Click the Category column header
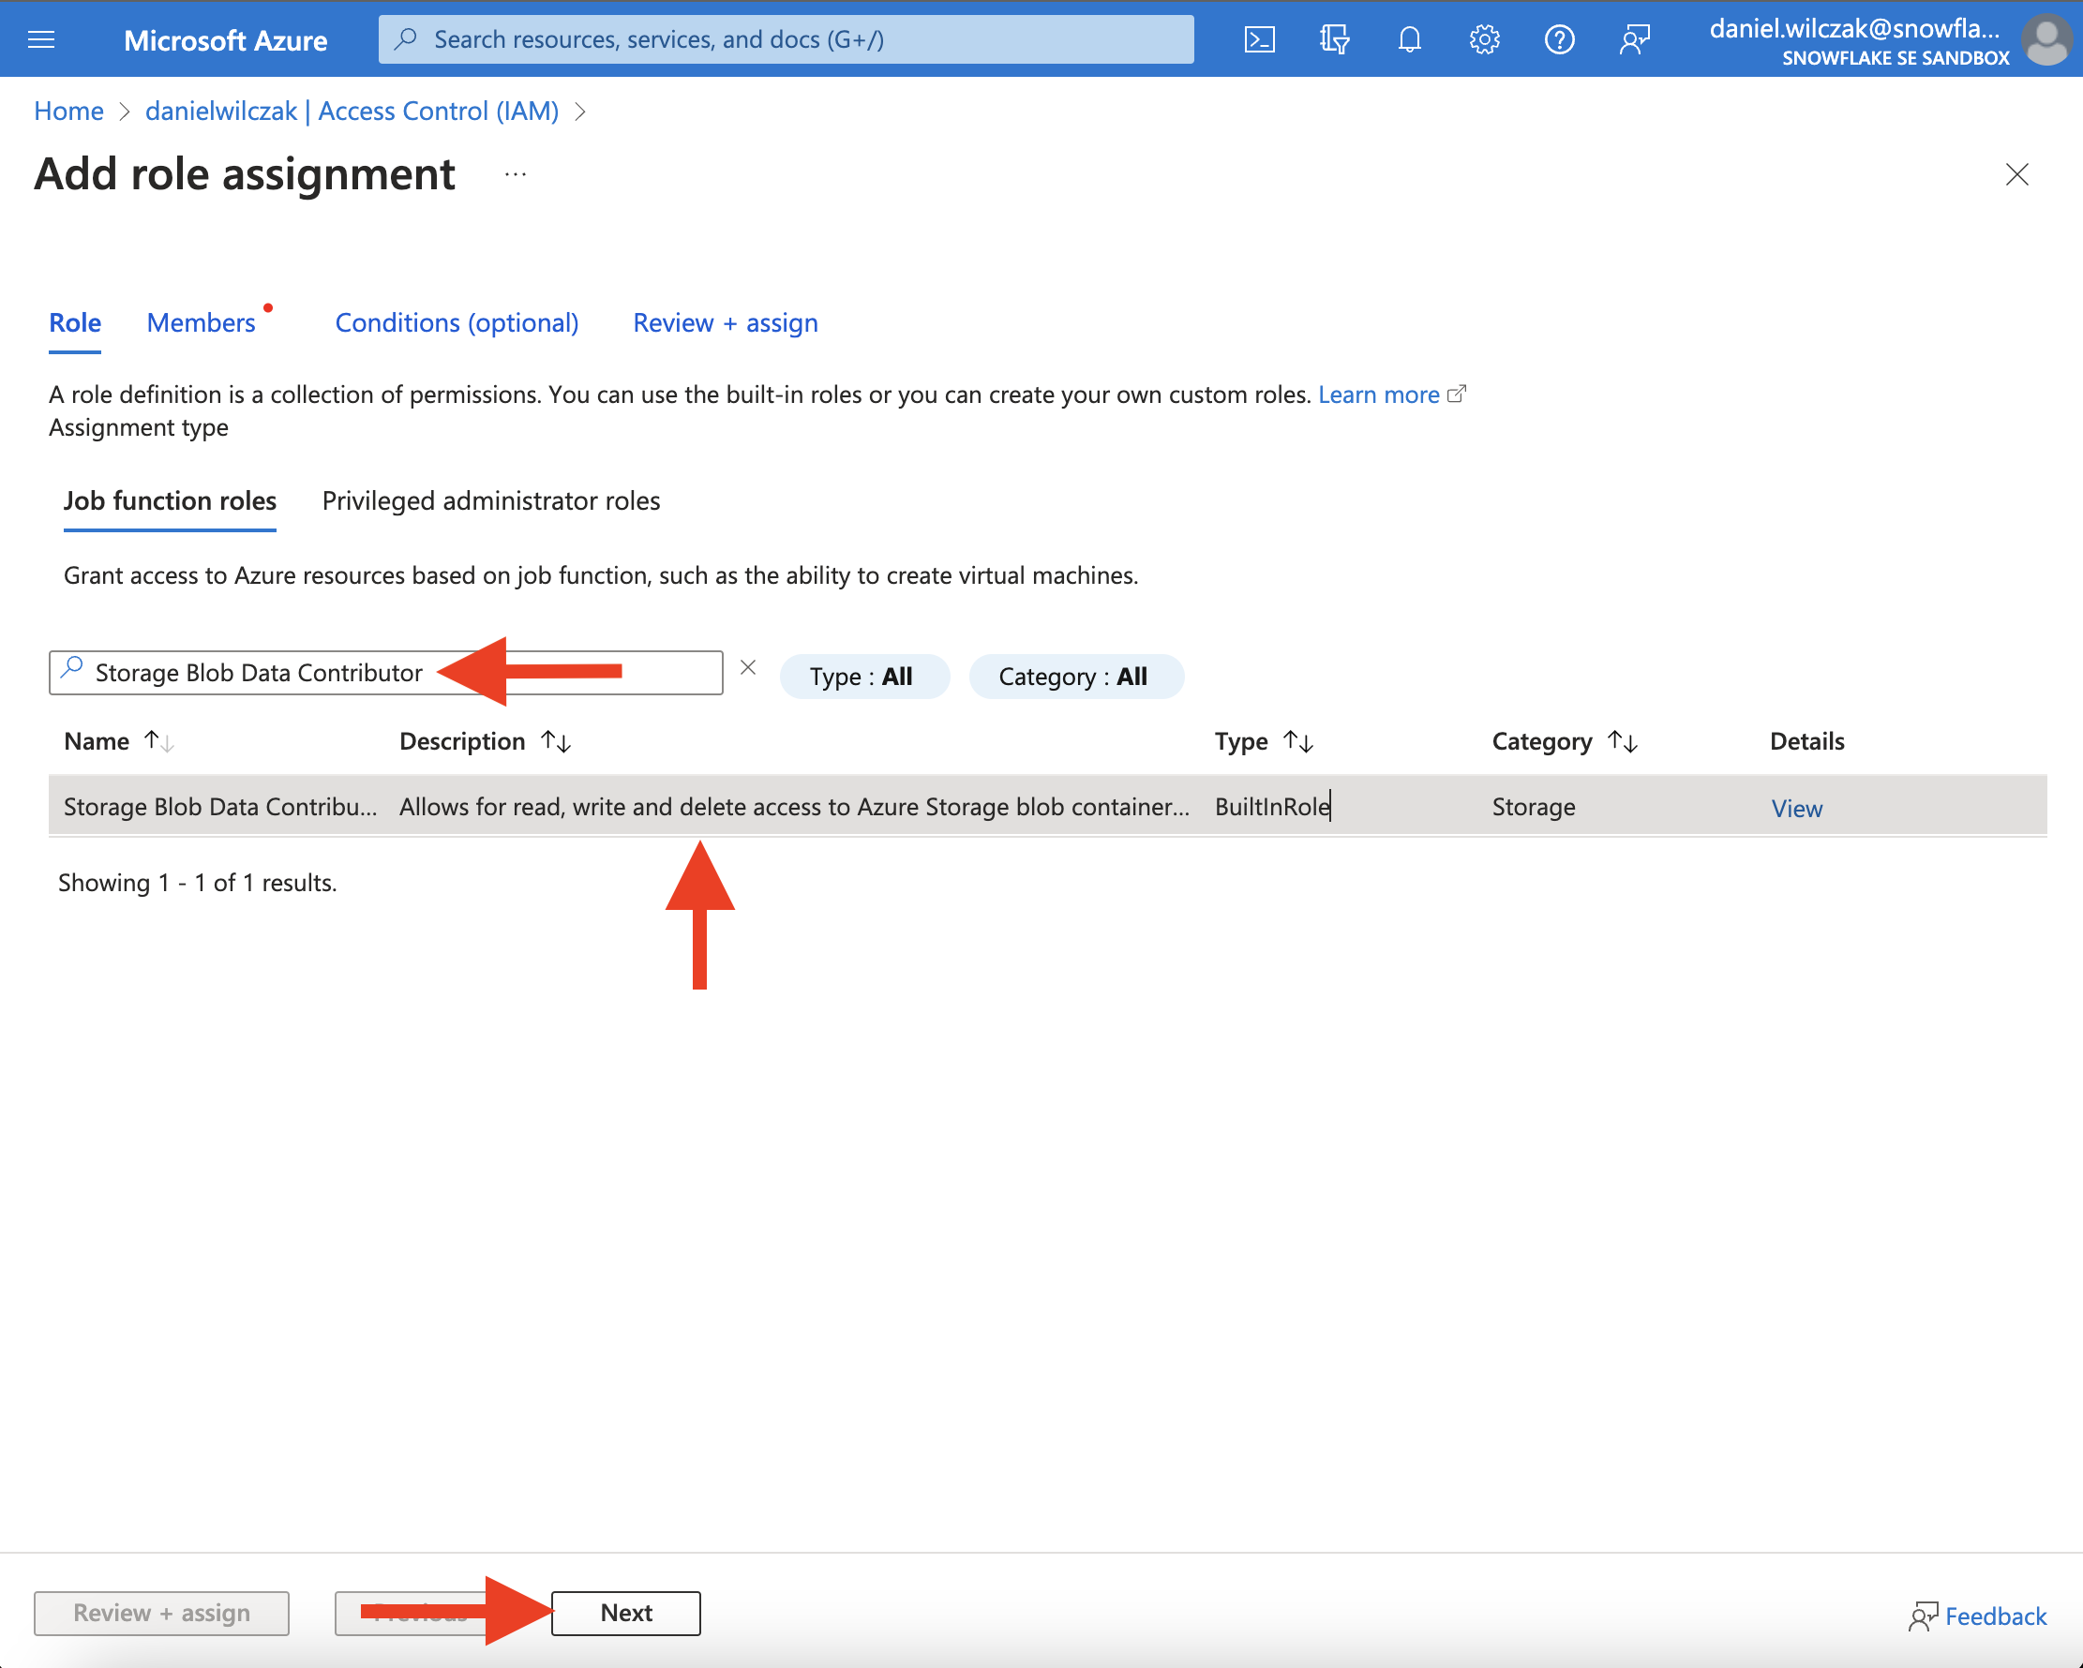Image resolution: width=2083 pixels, height=1668 pixels. (1542, 742)
